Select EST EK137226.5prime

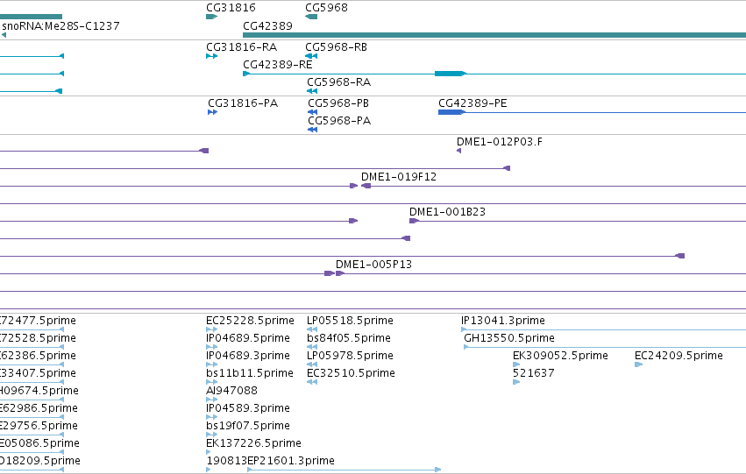253,443
